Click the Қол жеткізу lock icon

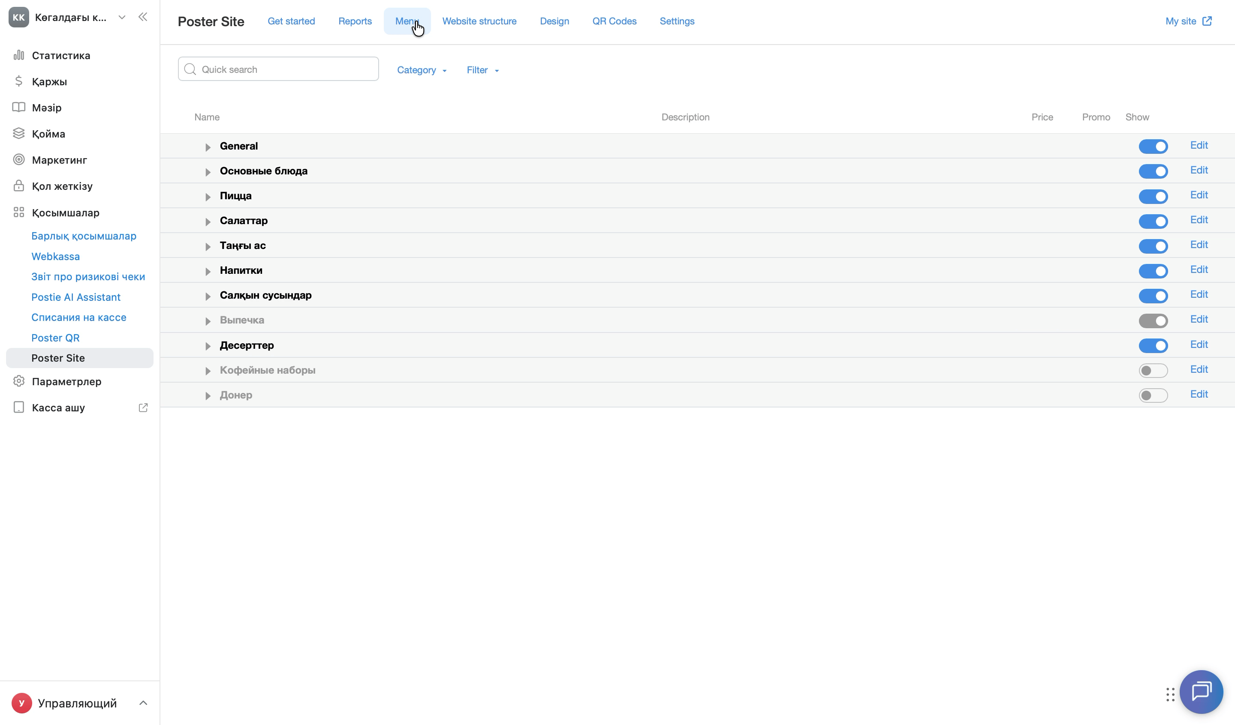pos(18,186)
